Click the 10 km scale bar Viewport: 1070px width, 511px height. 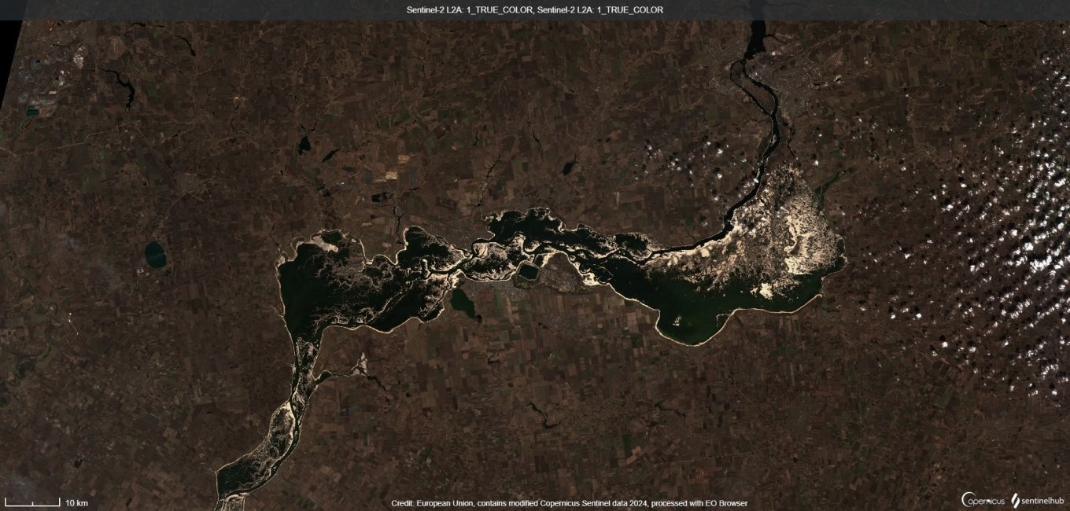point(32,502)
